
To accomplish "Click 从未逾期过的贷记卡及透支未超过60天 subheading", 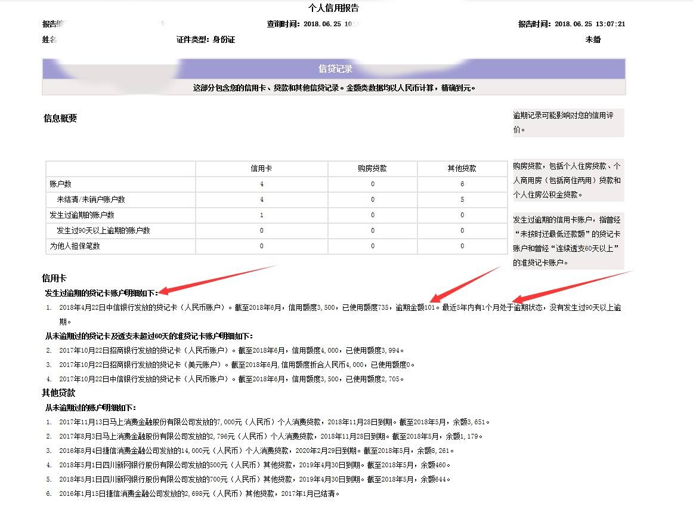I will coord(149,336).
